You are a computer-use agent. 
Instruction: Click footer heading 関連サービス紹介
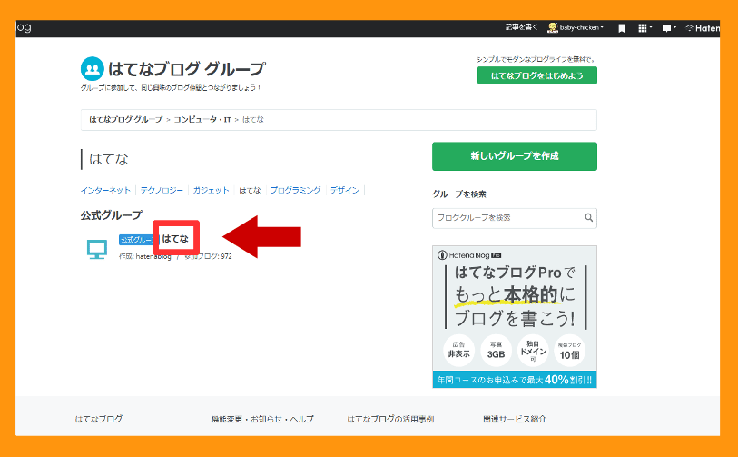[515, 419]
